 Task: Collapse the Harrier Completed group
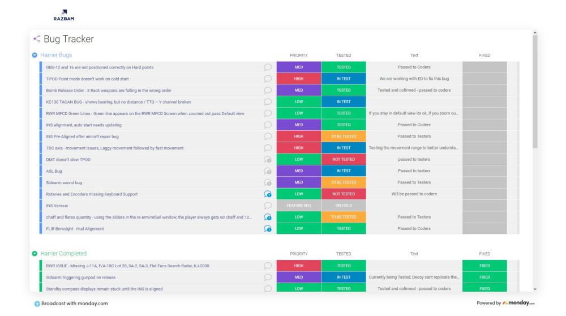point(35,253)
